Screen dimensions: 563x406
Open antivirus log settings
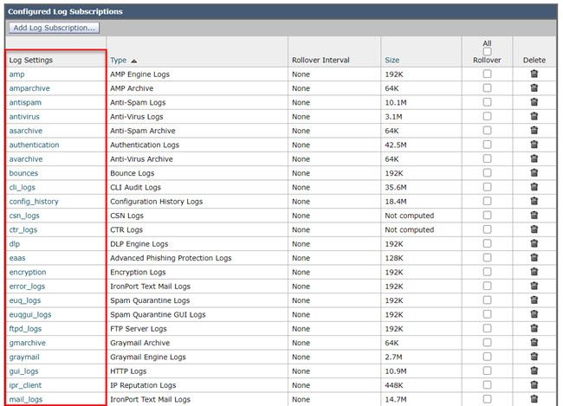(x=24, y=117)
